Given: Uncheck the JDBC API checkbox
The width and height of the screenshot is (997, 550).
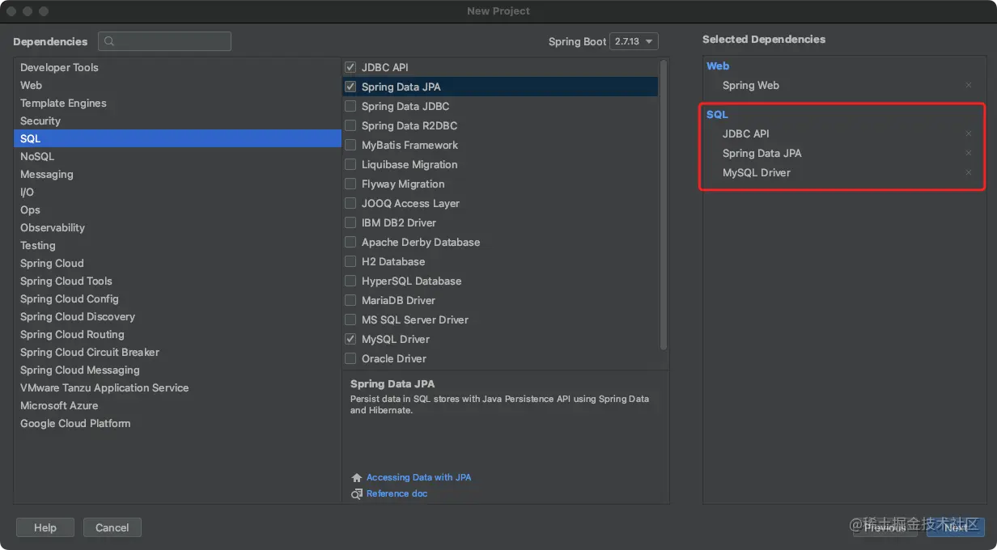Looking at the screenshot, I should click(x=350, y=68).
